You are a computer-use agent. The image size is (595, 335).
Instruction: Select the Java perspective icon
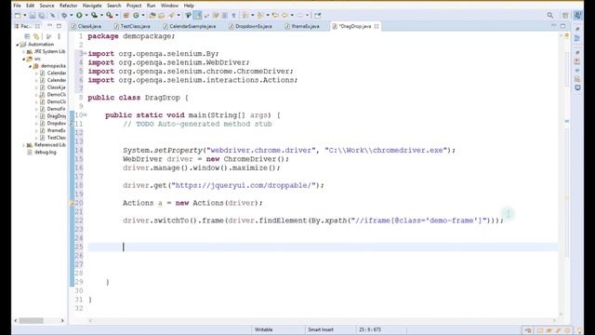(x=577, y=15)
